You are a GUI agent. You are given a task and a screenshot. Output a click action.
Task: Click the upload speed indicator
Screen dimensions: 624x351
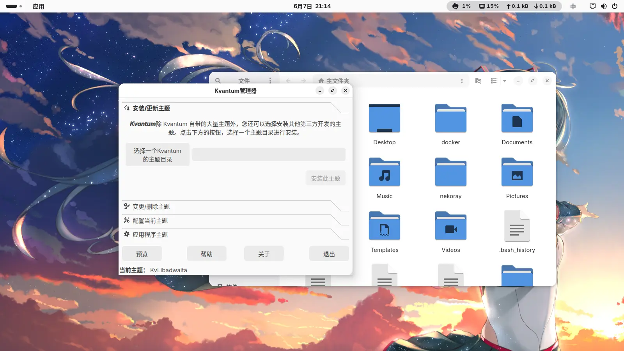[517, 6]
